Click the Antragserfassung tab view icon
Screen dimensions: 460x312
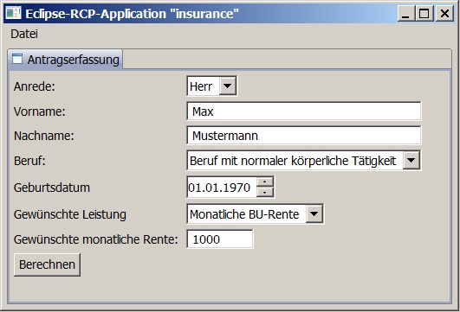[x=17, y=59]
